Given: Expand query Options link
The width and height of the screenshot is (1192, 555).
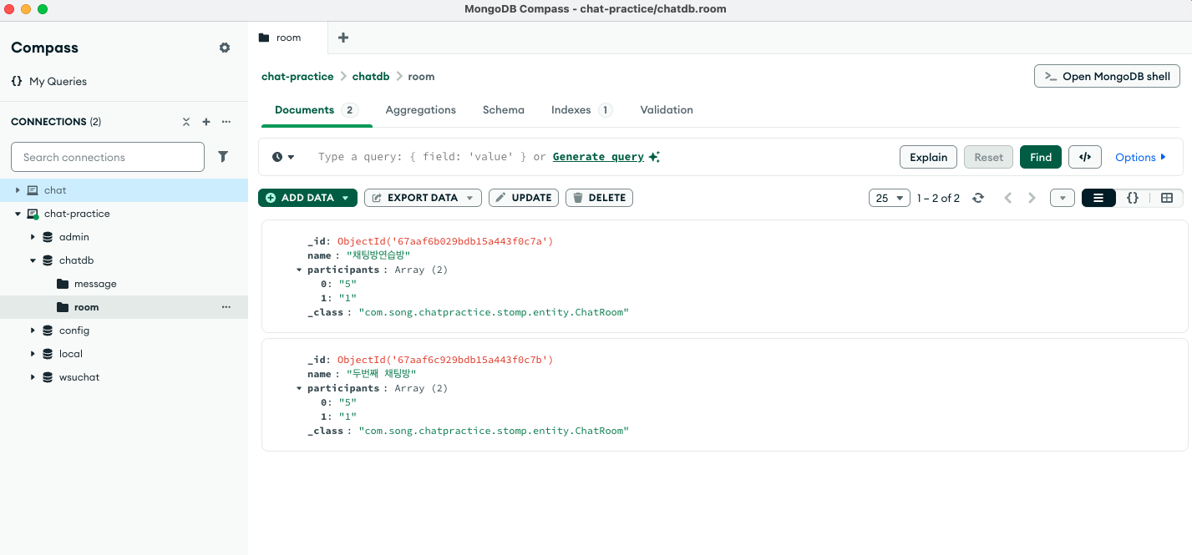Looking at the screenshot, I should 1141,157.
